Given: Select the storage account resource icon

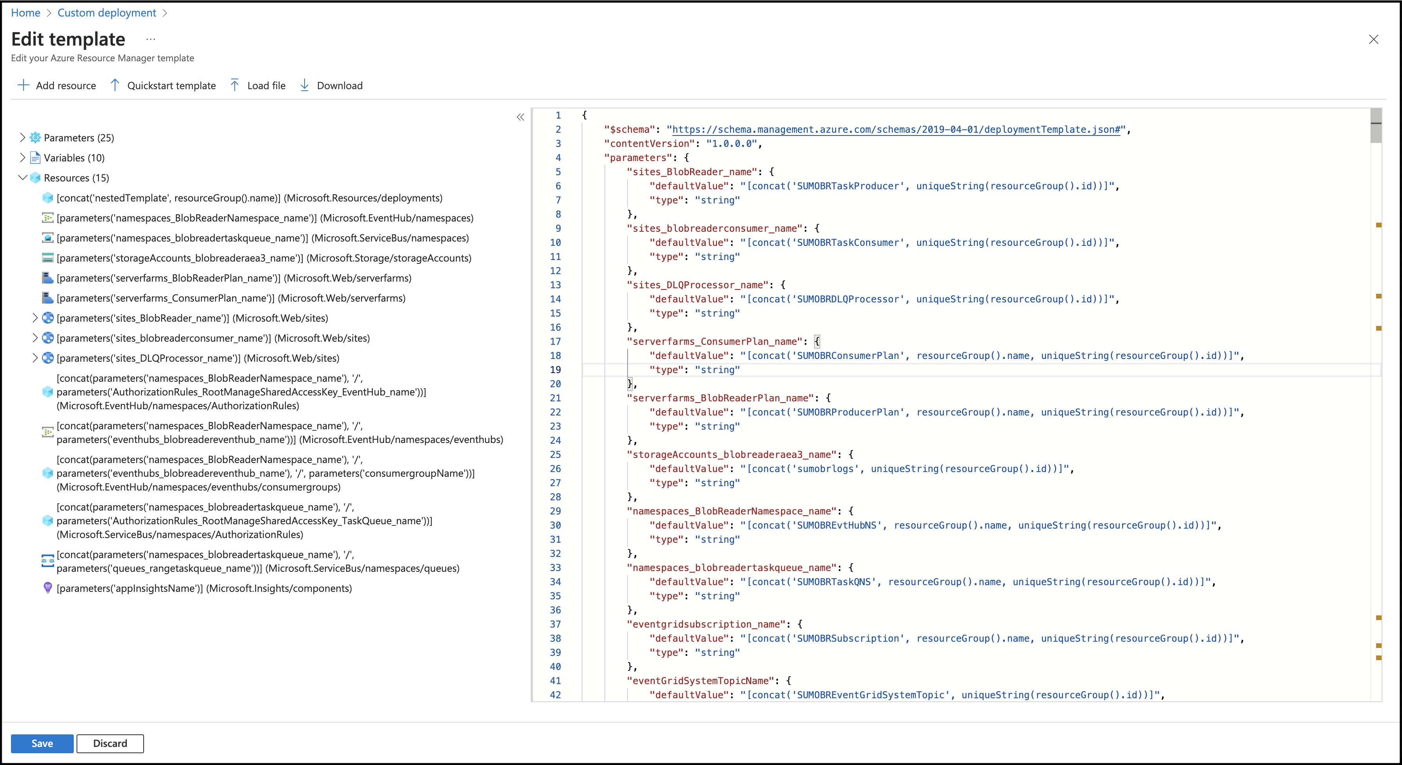Looking at the screenshot, I should (x=48, y=258).
